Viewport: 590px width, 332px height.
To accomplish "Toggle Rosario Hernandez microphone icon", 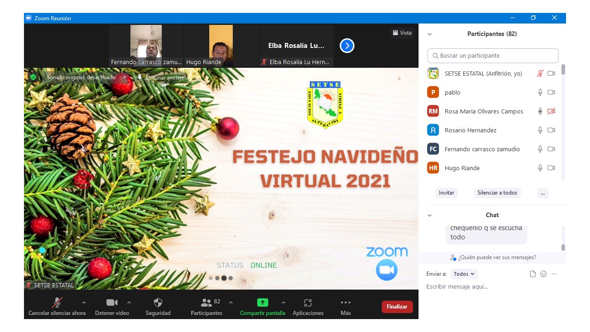I will click(540, 130).
